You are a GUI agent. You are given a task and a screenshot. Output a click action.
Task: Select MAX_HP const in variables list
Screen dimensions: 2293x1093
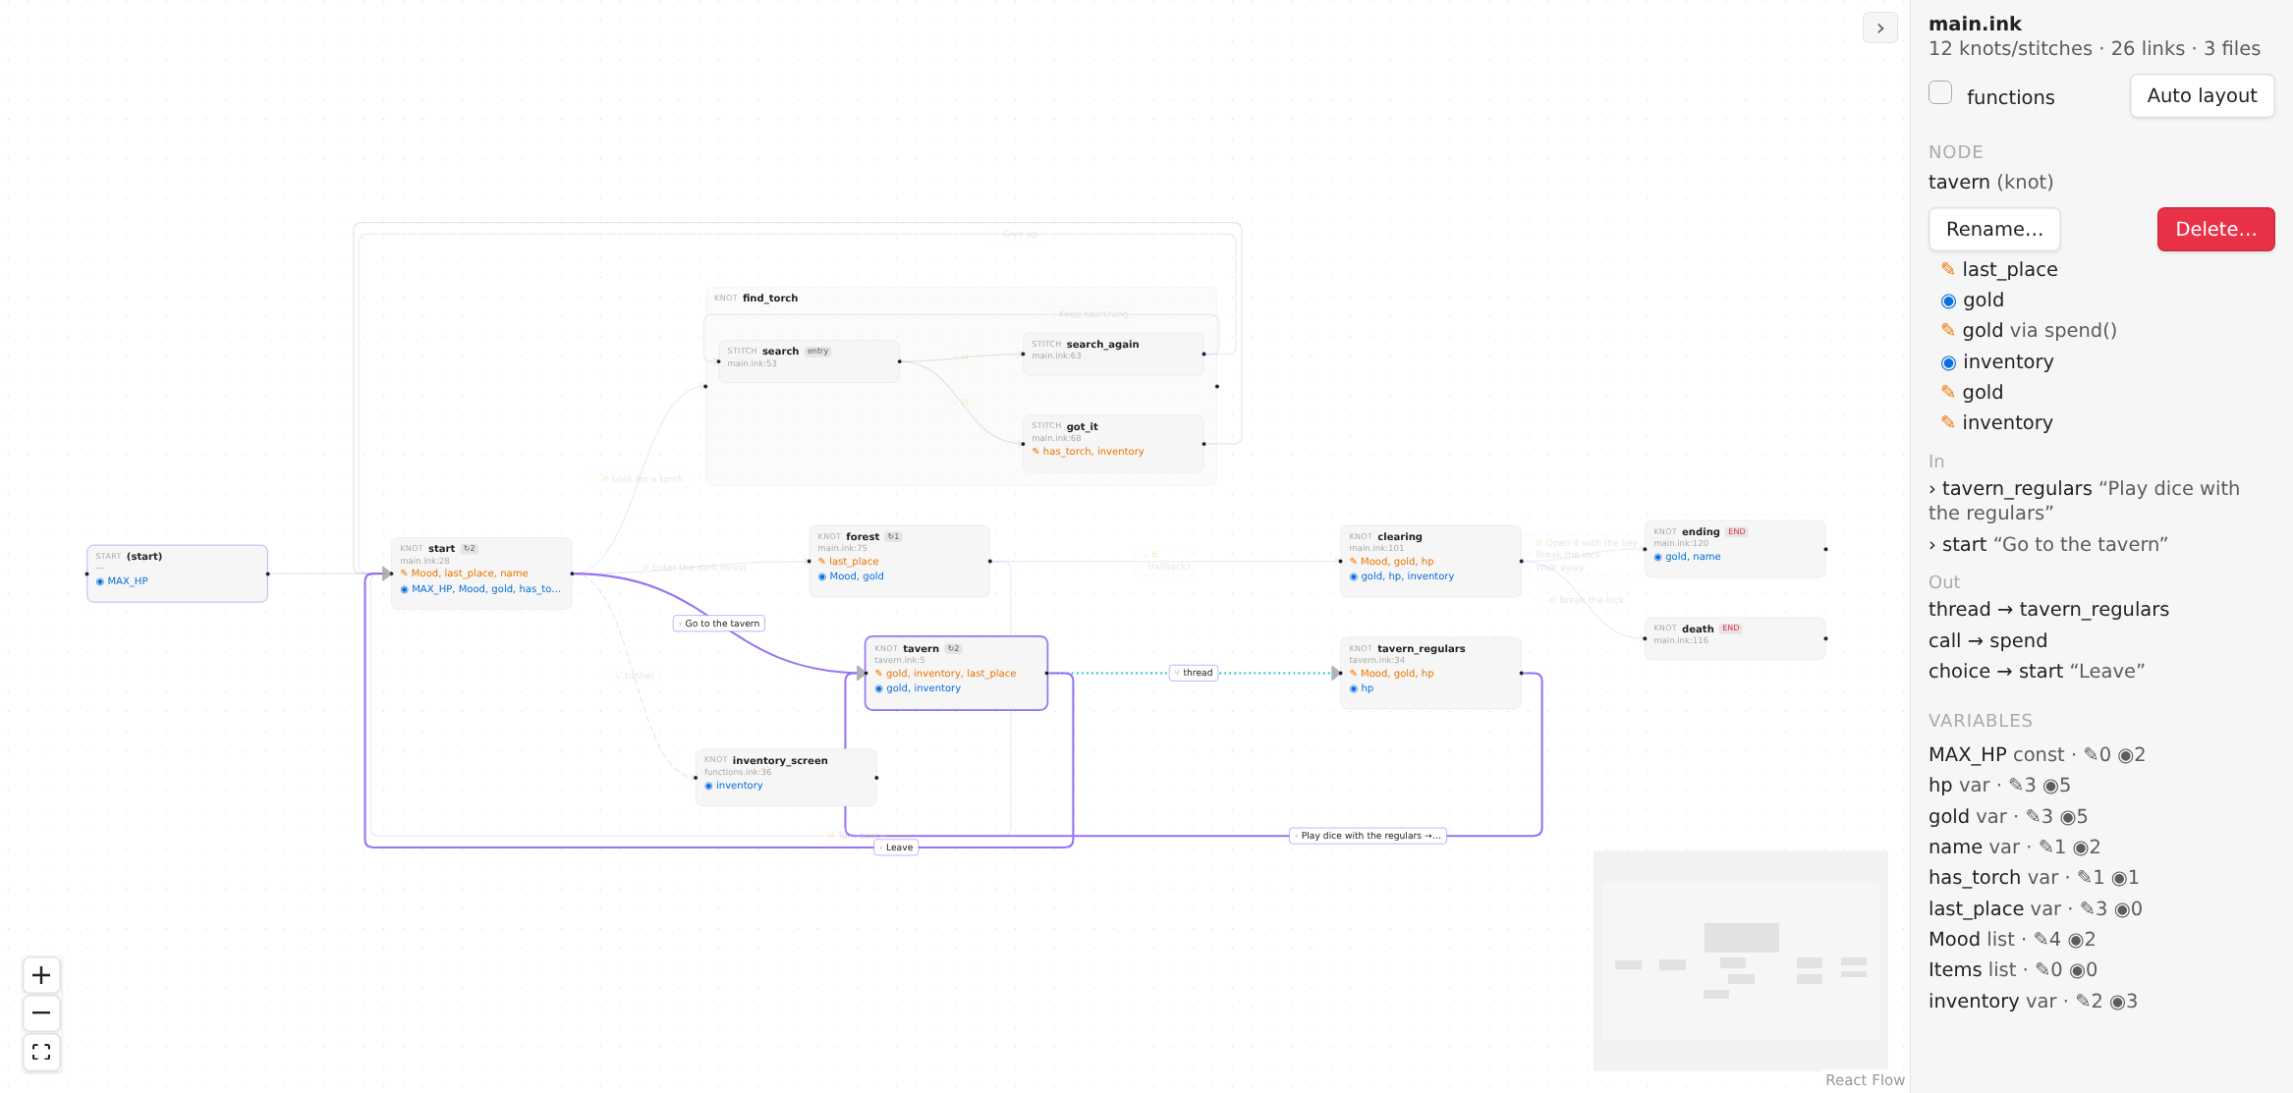(x=2037, y=755)
